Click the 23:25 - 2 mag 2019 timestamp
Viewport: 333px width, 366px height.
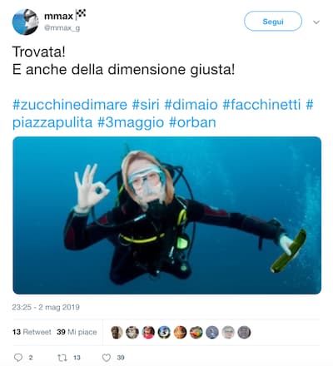click(46, 307)
